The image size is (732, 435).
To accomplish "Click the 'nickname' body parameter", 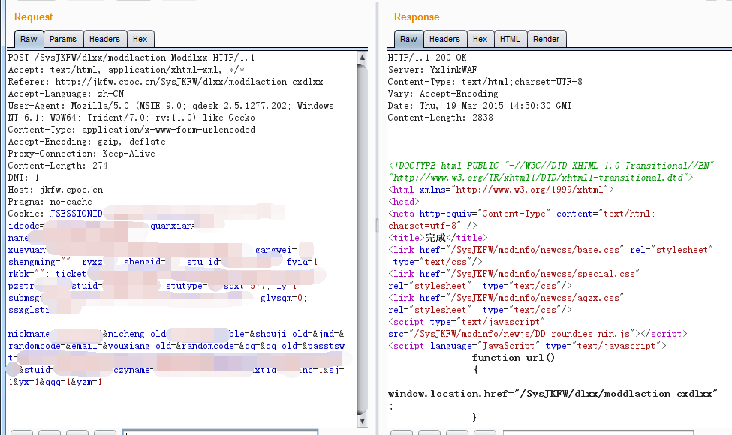I will pos(29,334).
